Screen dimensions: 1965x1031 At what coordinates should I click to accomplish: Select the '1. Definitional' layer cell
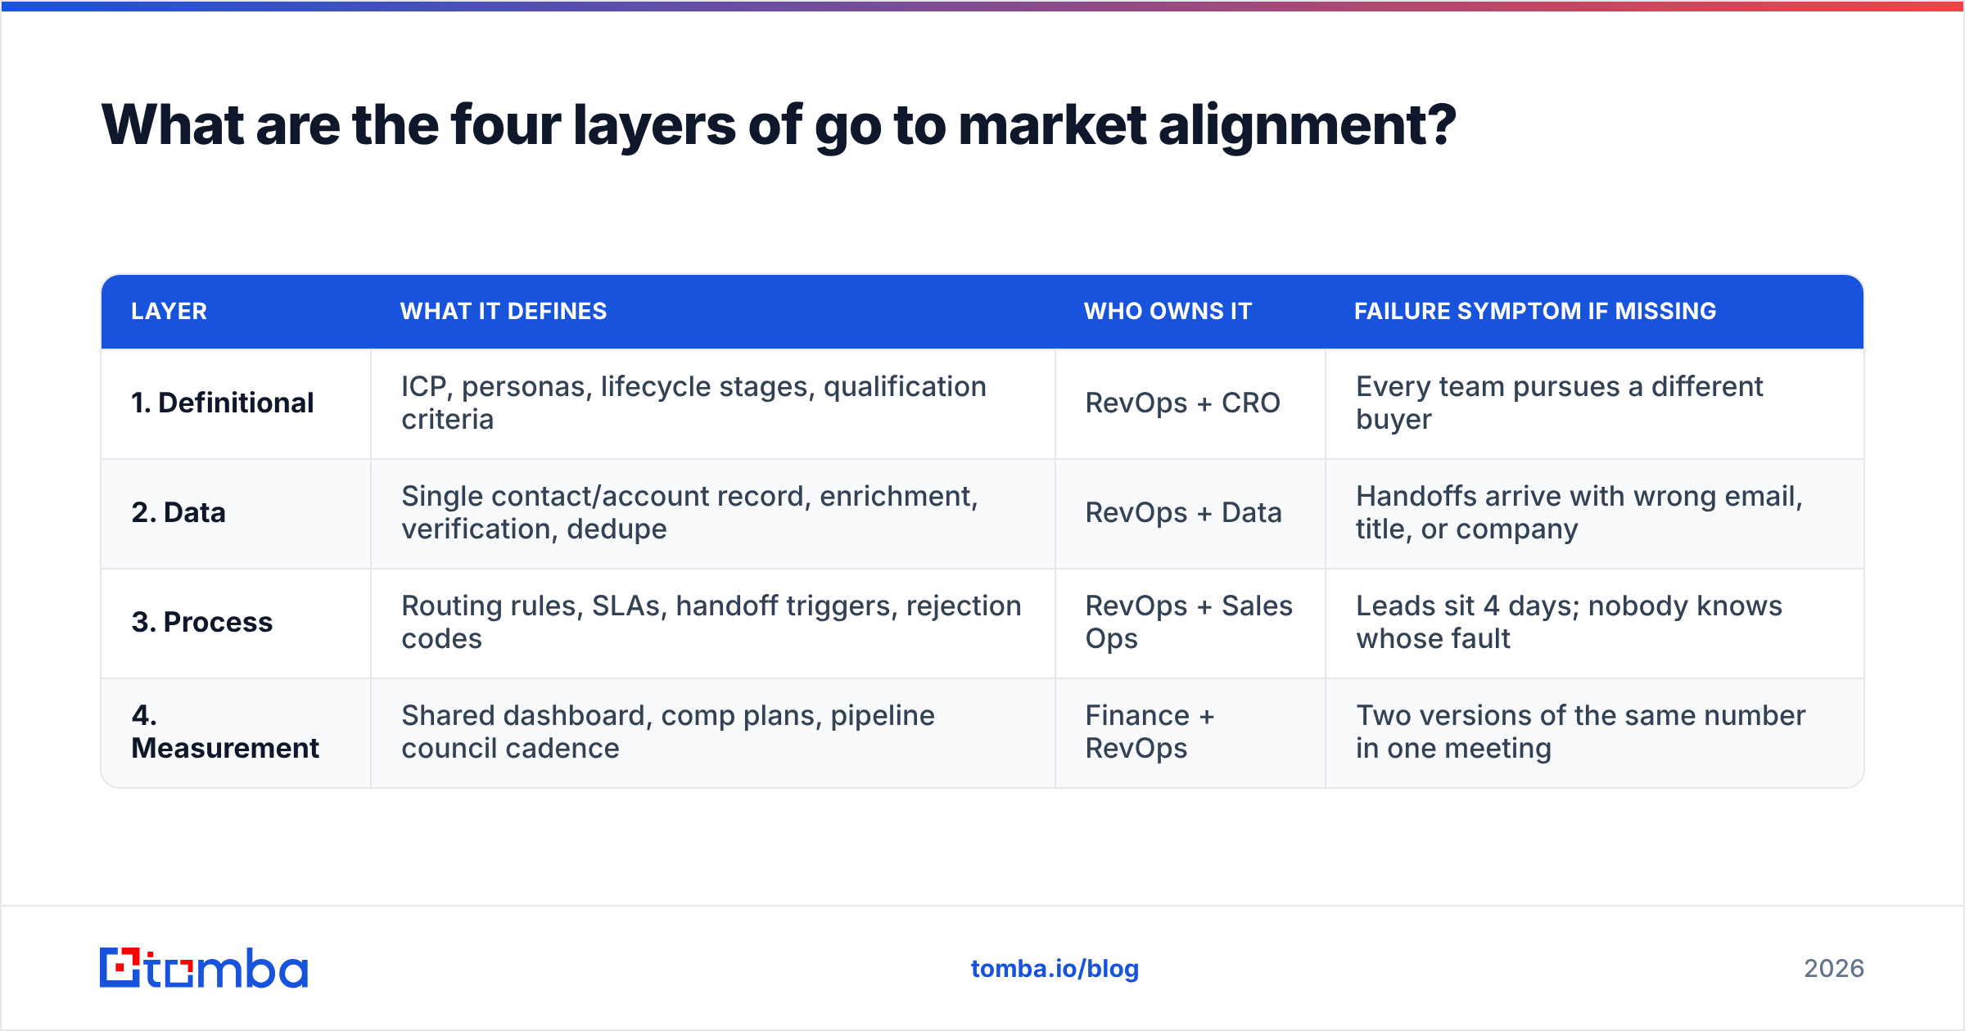[x=236, y=403]
